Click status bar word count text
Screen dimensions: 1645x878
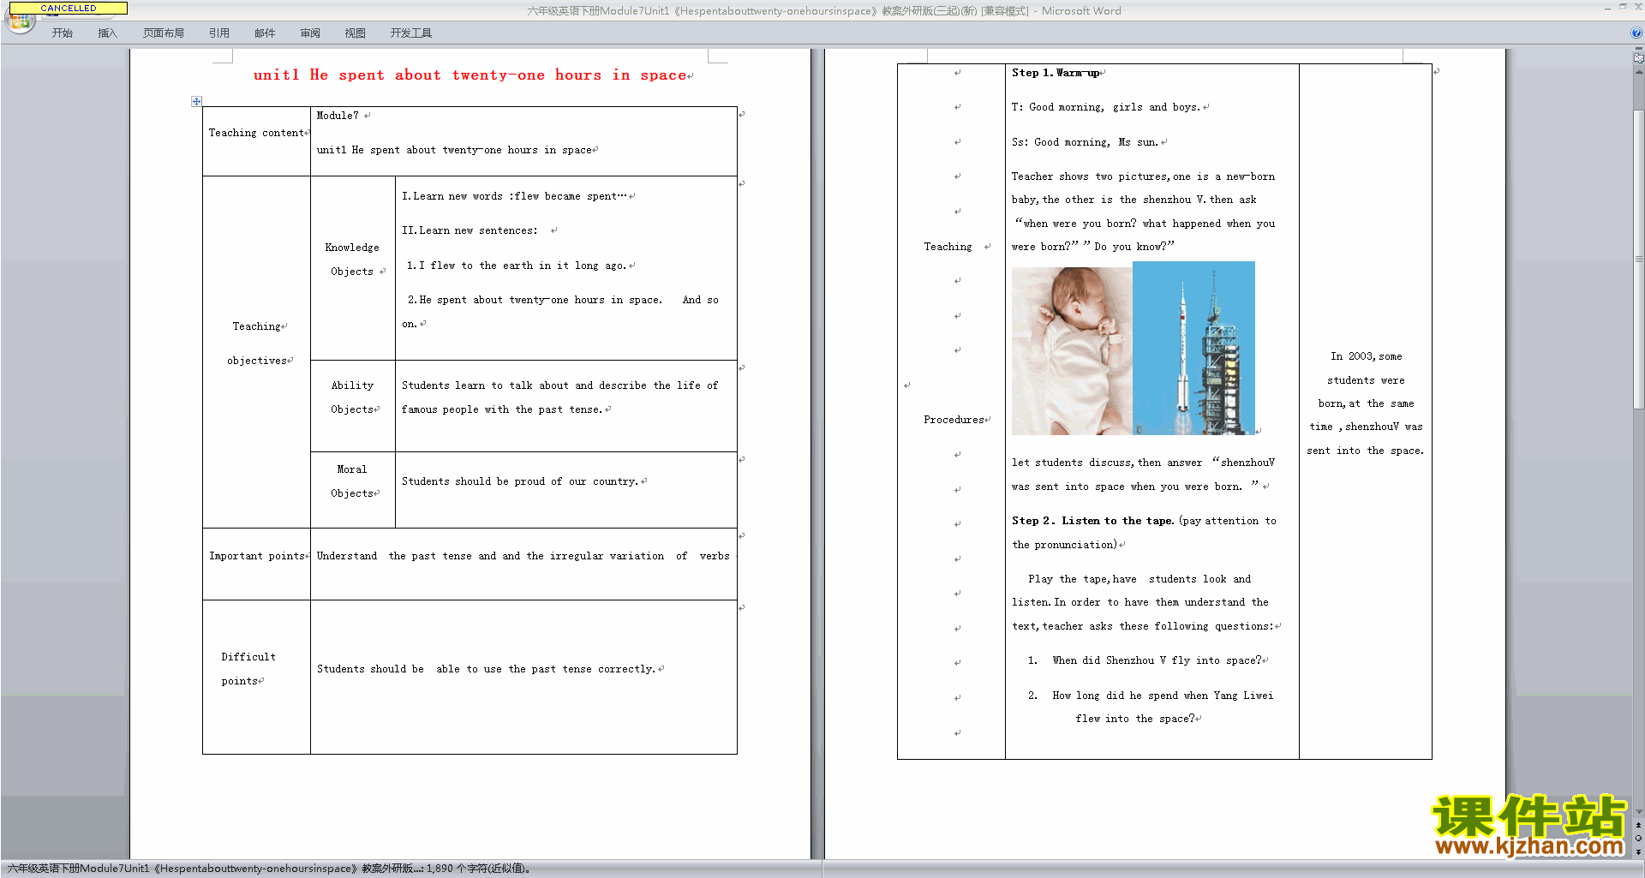point(478,869)
